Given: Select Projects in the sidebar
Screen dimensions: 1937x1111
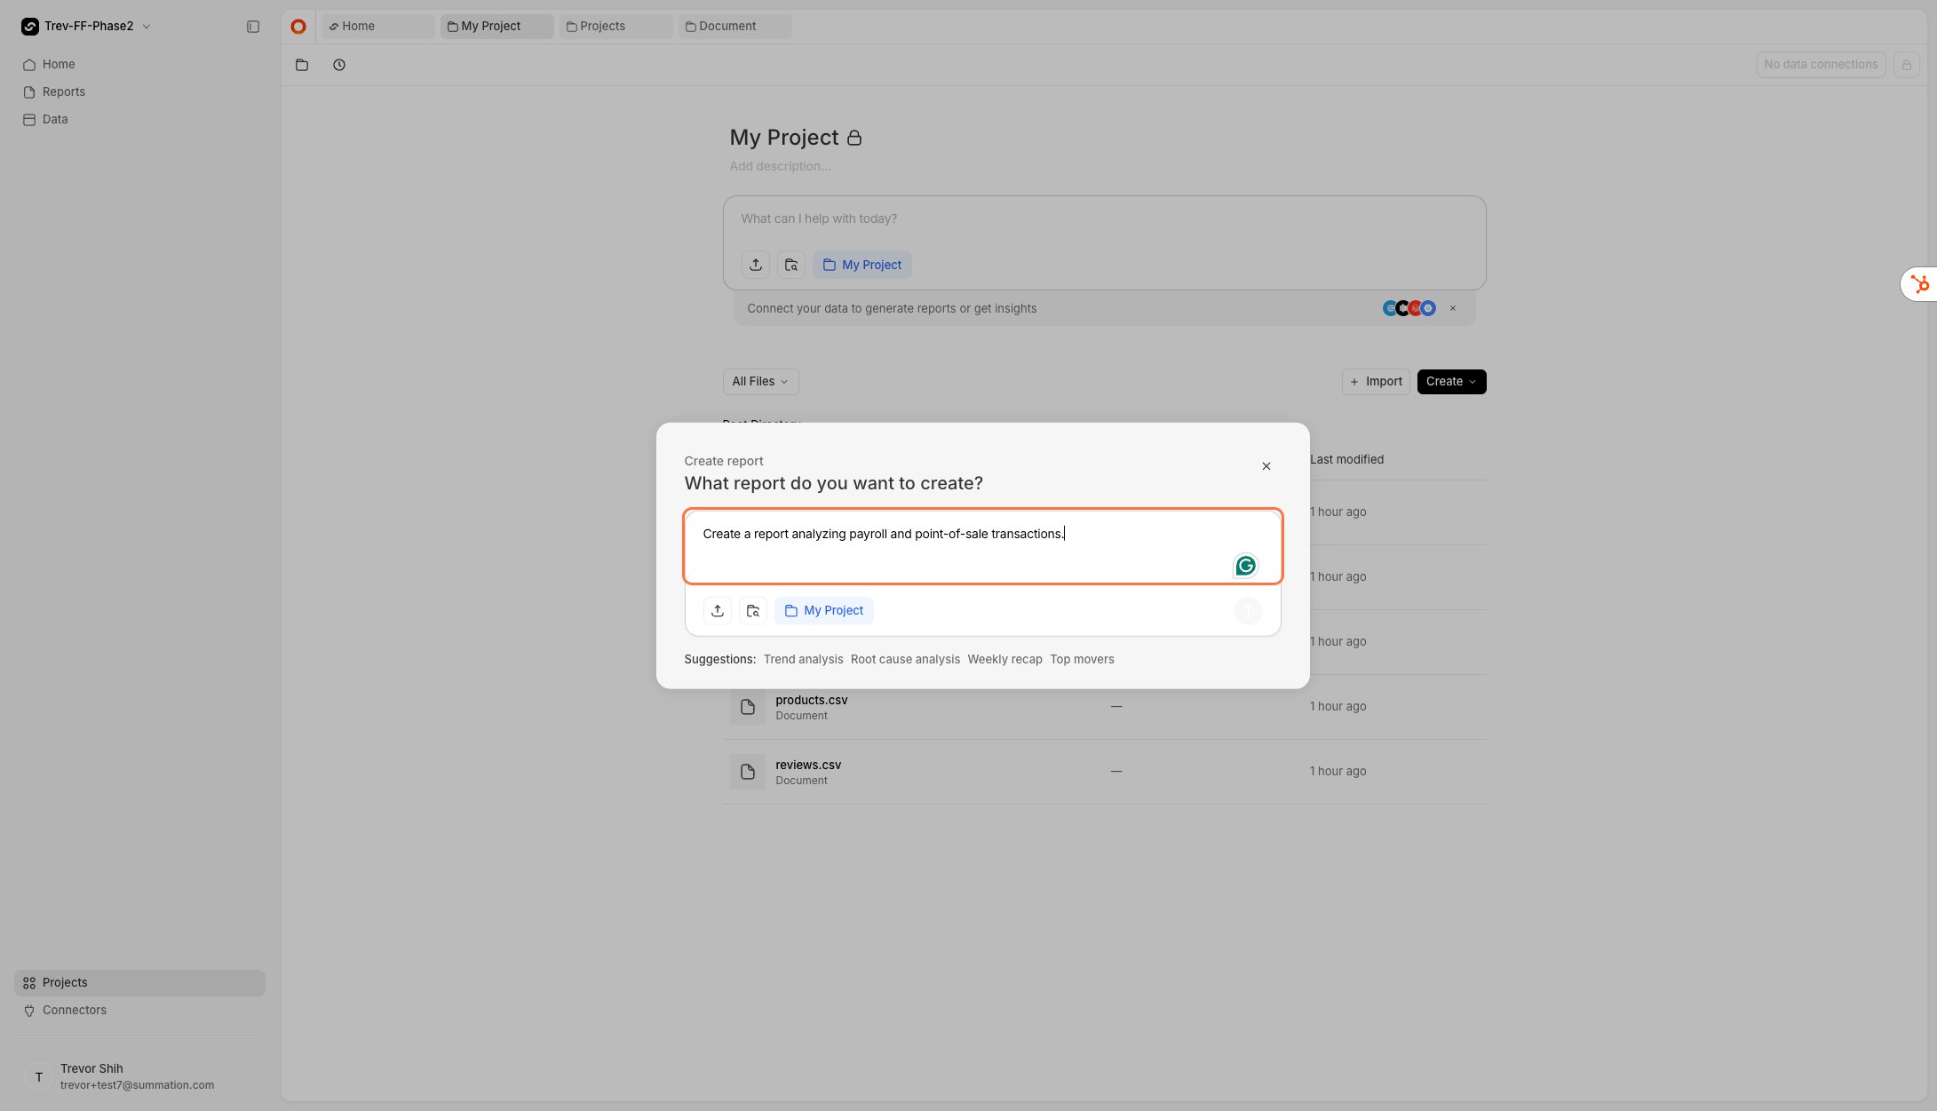Looking at the screenshot, I should (139, 983).
